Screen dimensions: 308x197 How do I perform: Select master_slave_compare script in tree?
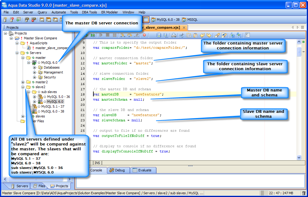tap(51, 48)
